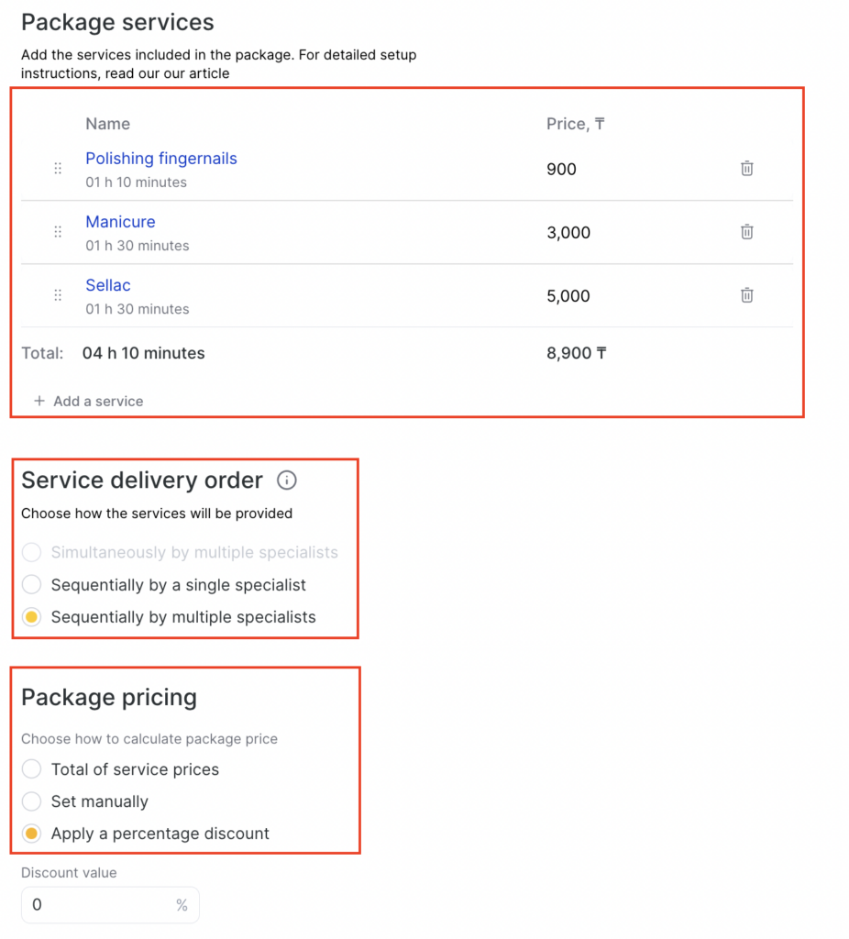
Task: Open the Sellac service link
Action: click(x=108, y=285)
